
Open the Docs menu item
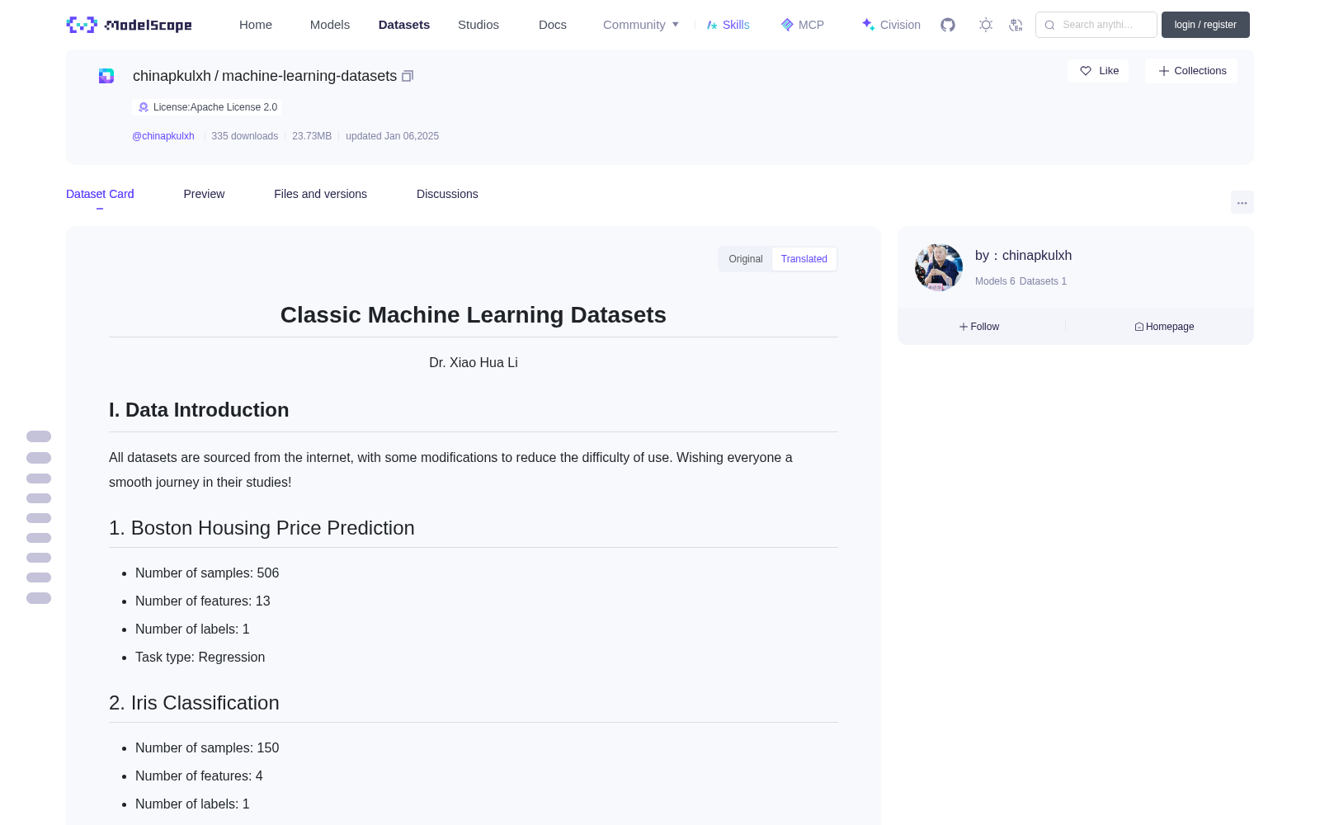[553, 25]
